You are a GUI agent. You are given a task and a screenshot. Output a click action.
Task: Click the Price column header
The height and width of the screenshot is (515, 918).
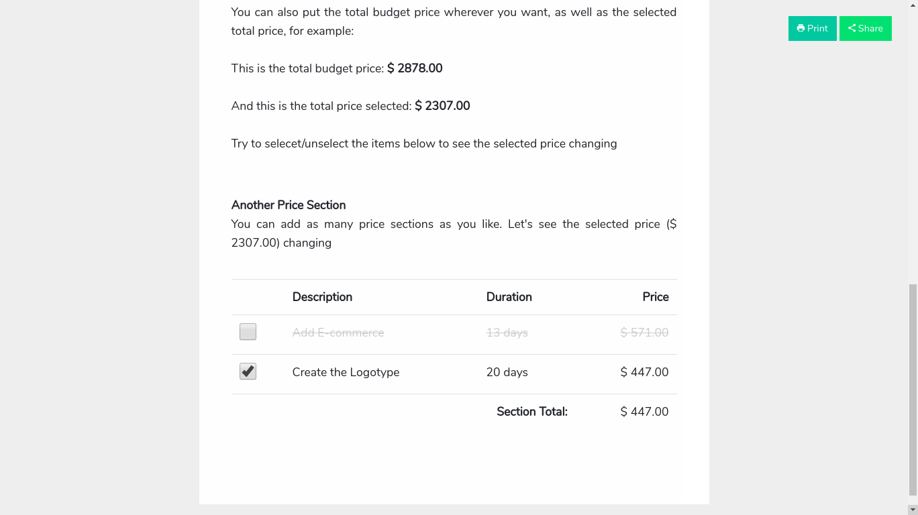[x=655, y=297]
